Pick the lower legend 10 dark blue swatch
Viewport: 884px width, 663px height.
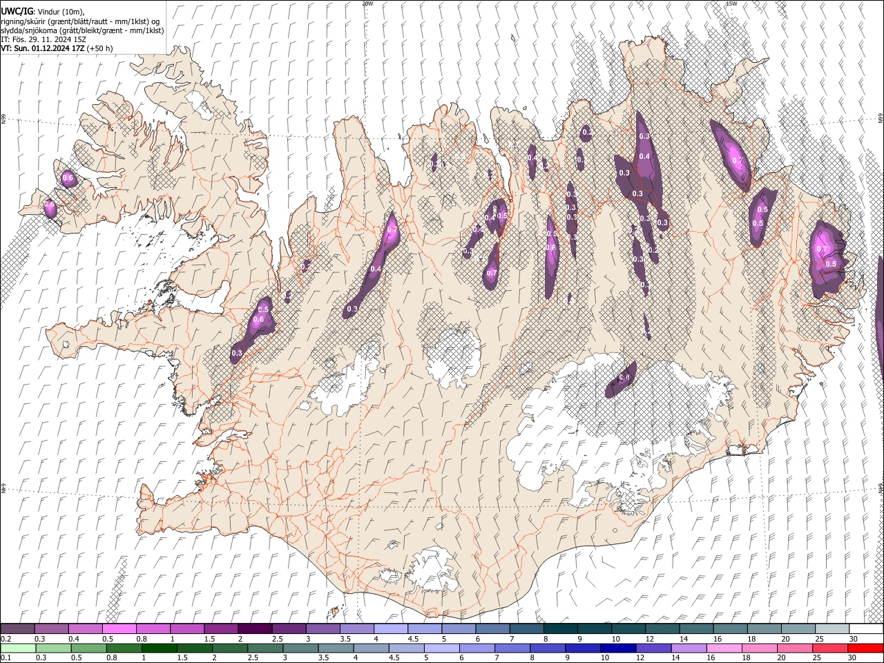tap(618, 648)
